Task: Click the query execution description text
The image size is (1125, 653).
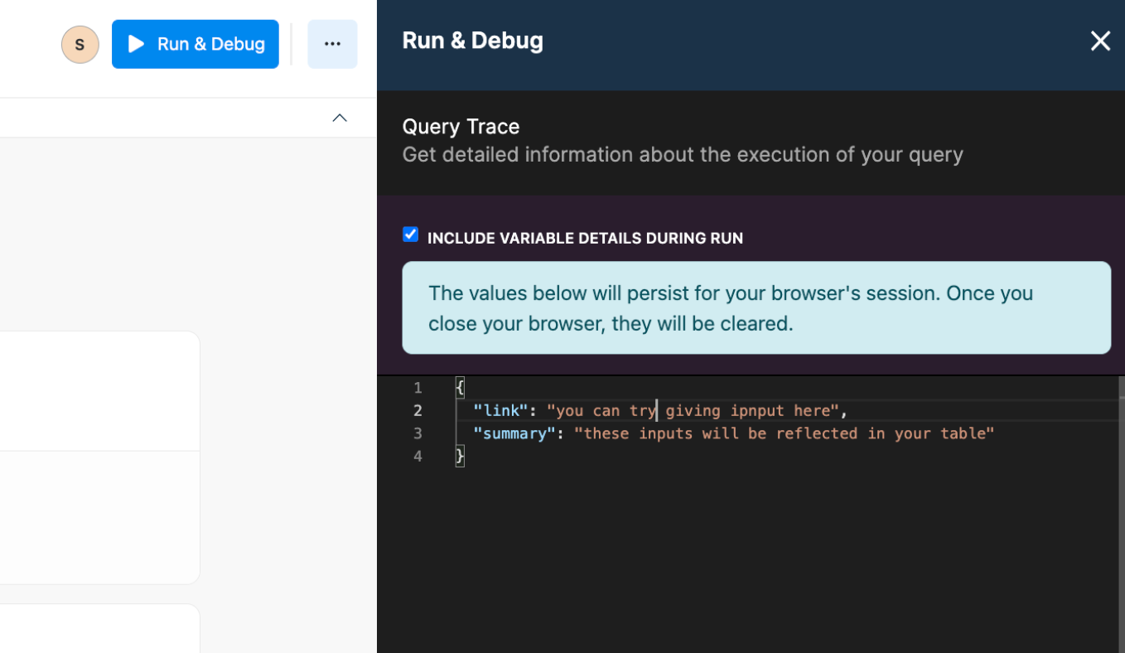Action: pos(683,155)
